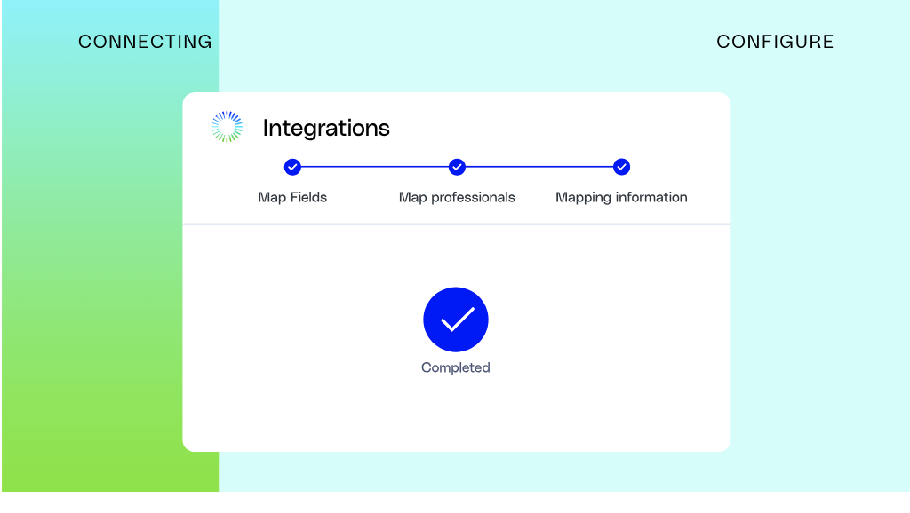Toggle the Map professionals completion marker

tap(456, 167)
